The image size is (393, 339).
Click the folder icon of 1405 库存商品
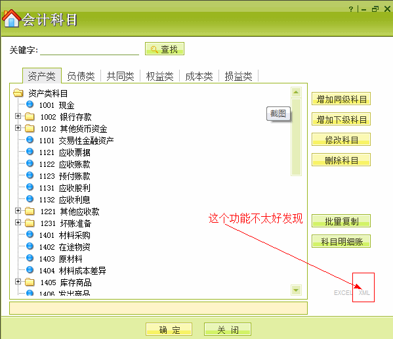[30, 282]
